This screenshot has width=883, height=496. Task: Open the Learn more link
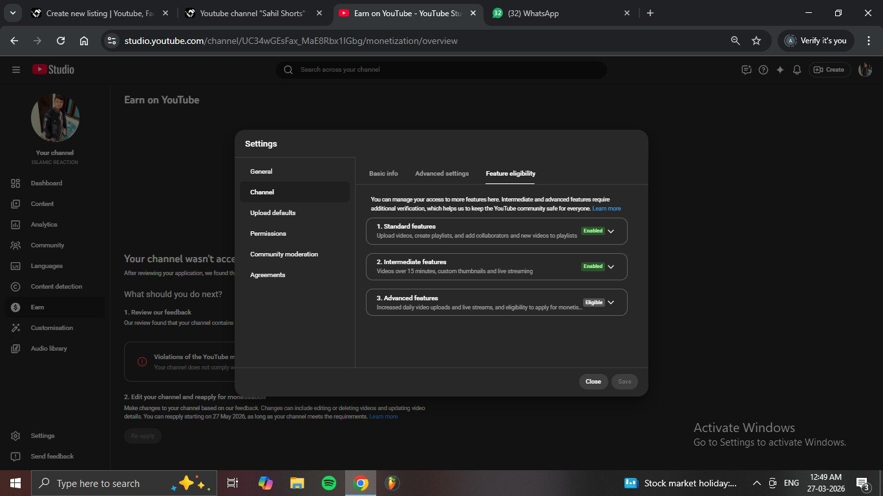click(606, 209)
